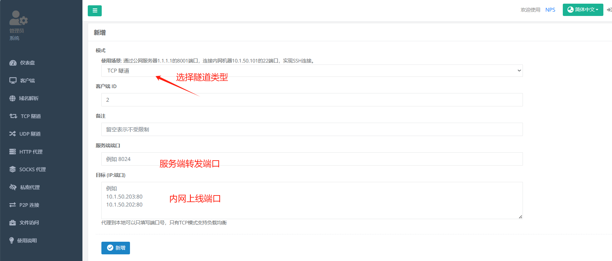Viewport: 612px width, 261px height.
Task: Click the 欢迎使用 welcome text
Action: tap(530, 10)
